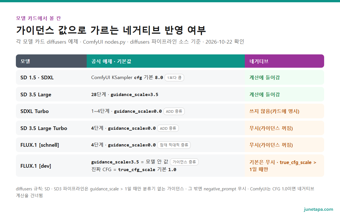The image size is (340, 217).
Task: Select the 'SD 1.5 · SDXL' model cell
Action: pyautogui.click(x=51, y=77)
